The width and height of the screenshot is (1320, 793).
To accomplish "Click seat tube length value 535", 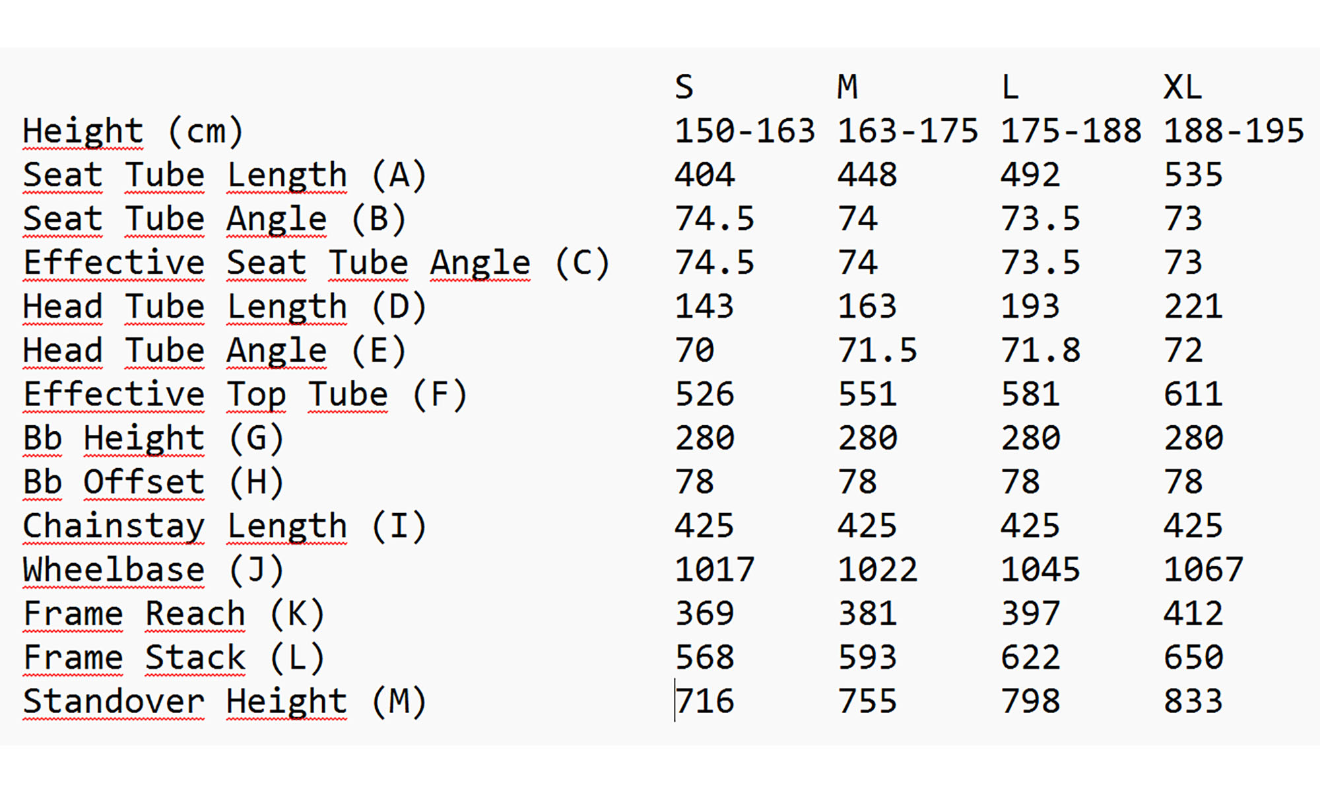I will pos(1193,175).
